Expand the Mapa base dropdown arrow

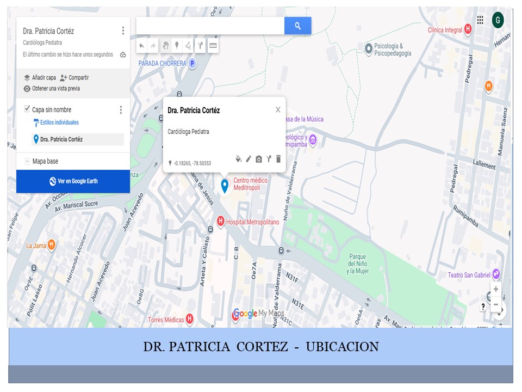[x=27, y=162]
